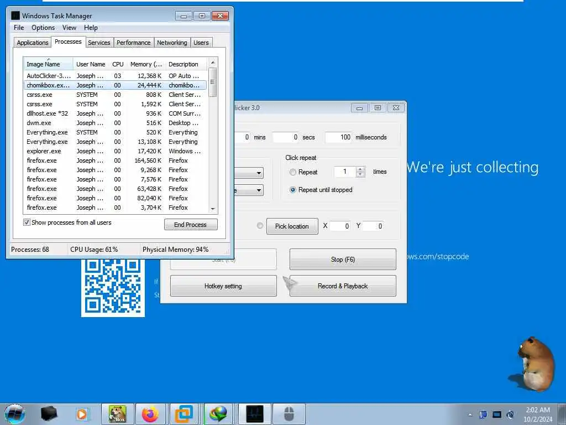Image resolution: width=566 pixels, height=425 pixels.
Task: Select the explorer.exe process
Action: coord(116,151)
